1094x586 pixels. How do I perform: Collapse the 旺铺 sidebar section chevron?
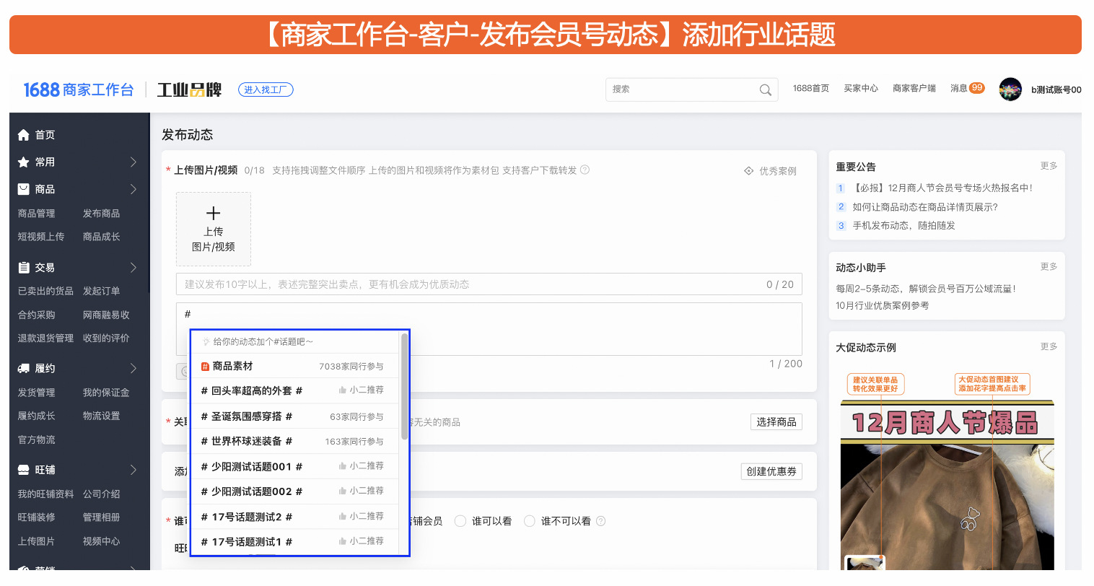pos(134,470)
